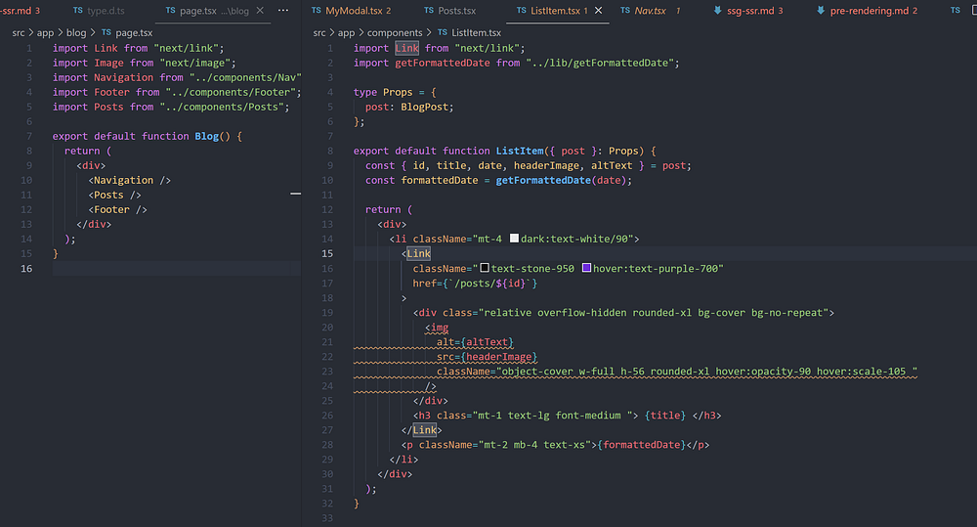
Task: Open the pre-rendering.md tab
Action: (x=869, y=11)
